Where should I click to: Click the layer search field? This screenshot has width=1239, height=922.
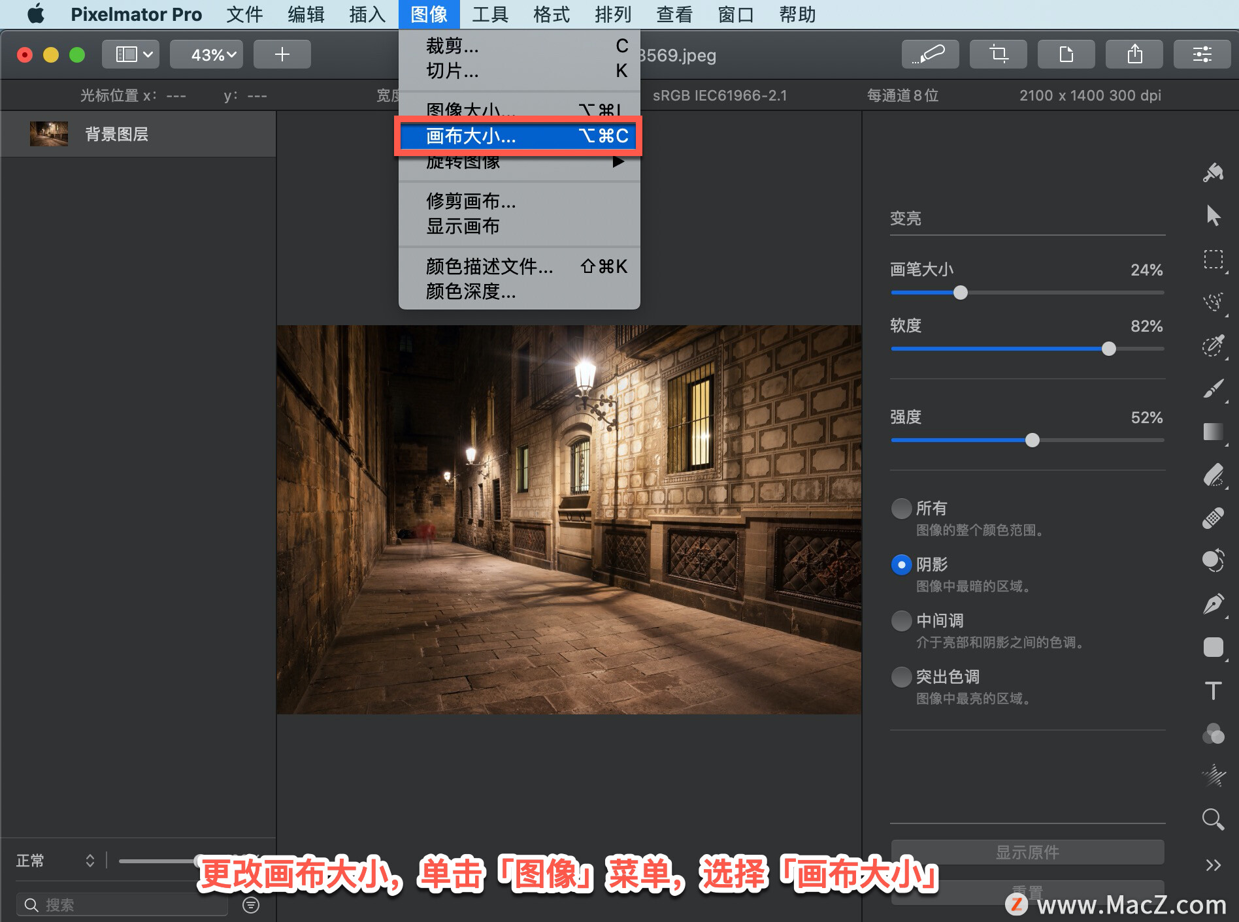coord(122,904)
